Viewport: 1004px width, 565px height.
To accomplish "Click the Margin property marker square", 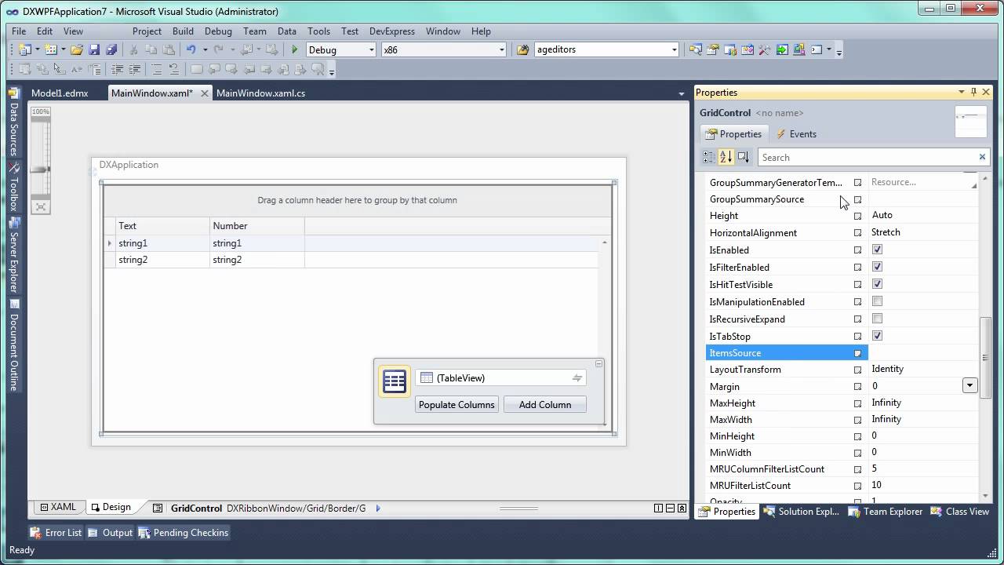I will (857, 386).
